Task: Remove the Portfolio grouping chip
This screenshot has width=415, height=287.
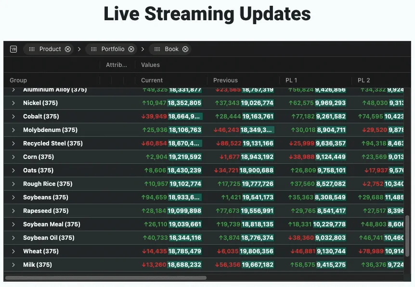Action: (131, 49)
